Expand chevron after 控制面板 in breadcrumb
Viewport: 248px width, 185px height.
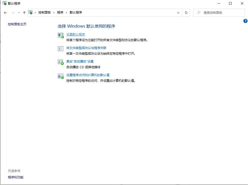[54, 13]
